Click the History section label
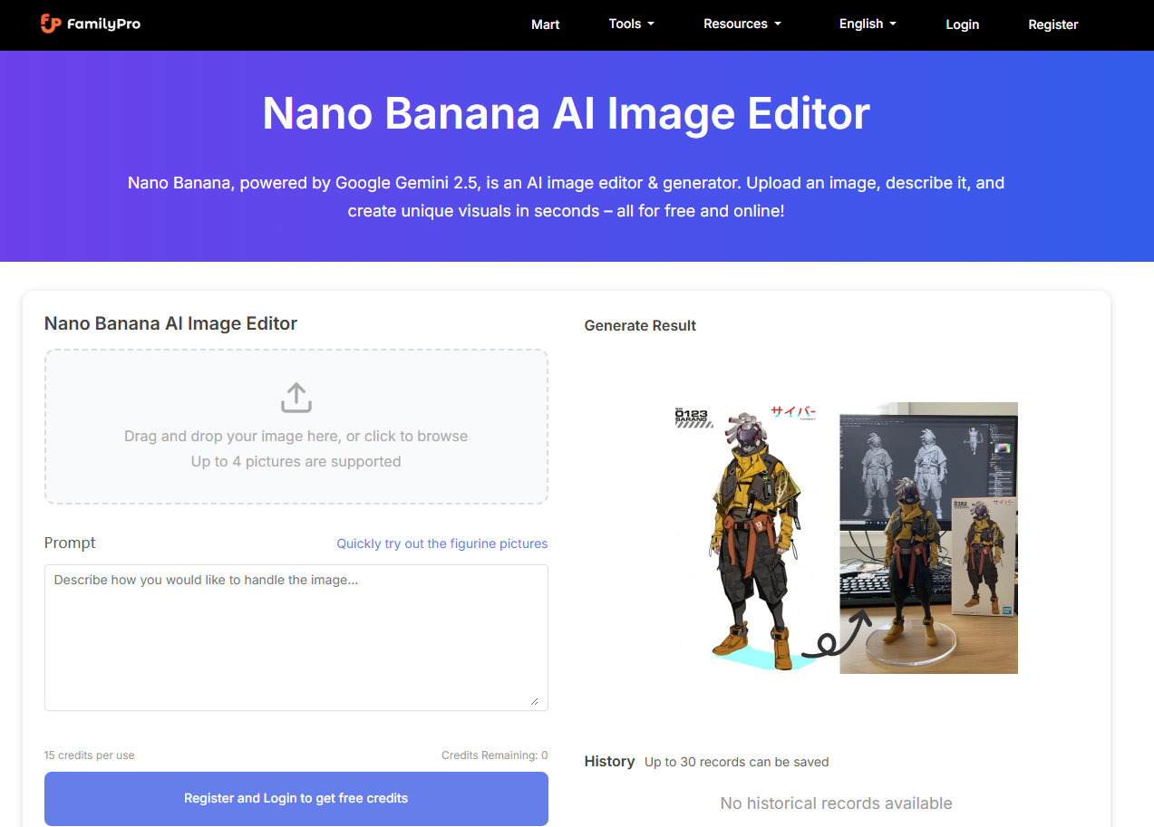Screen dimensions: 1154x827 coord(608,761)
